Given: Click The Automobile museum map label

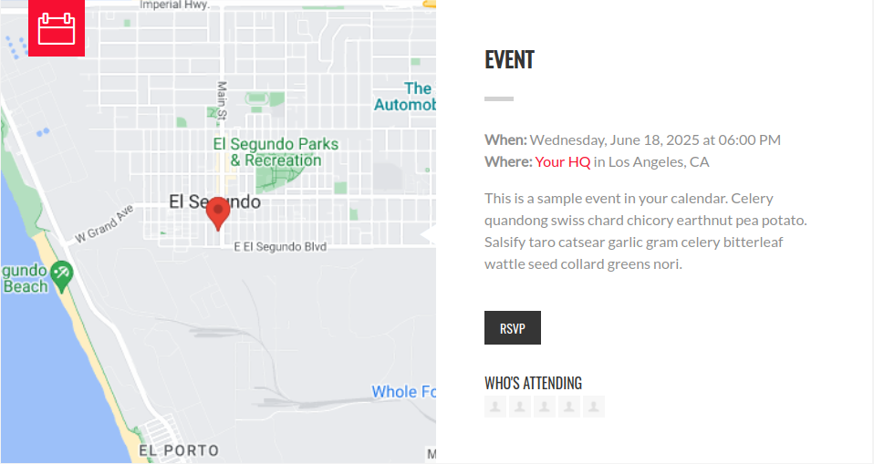Looking at the screenshot, I should [x=405, y=97].
